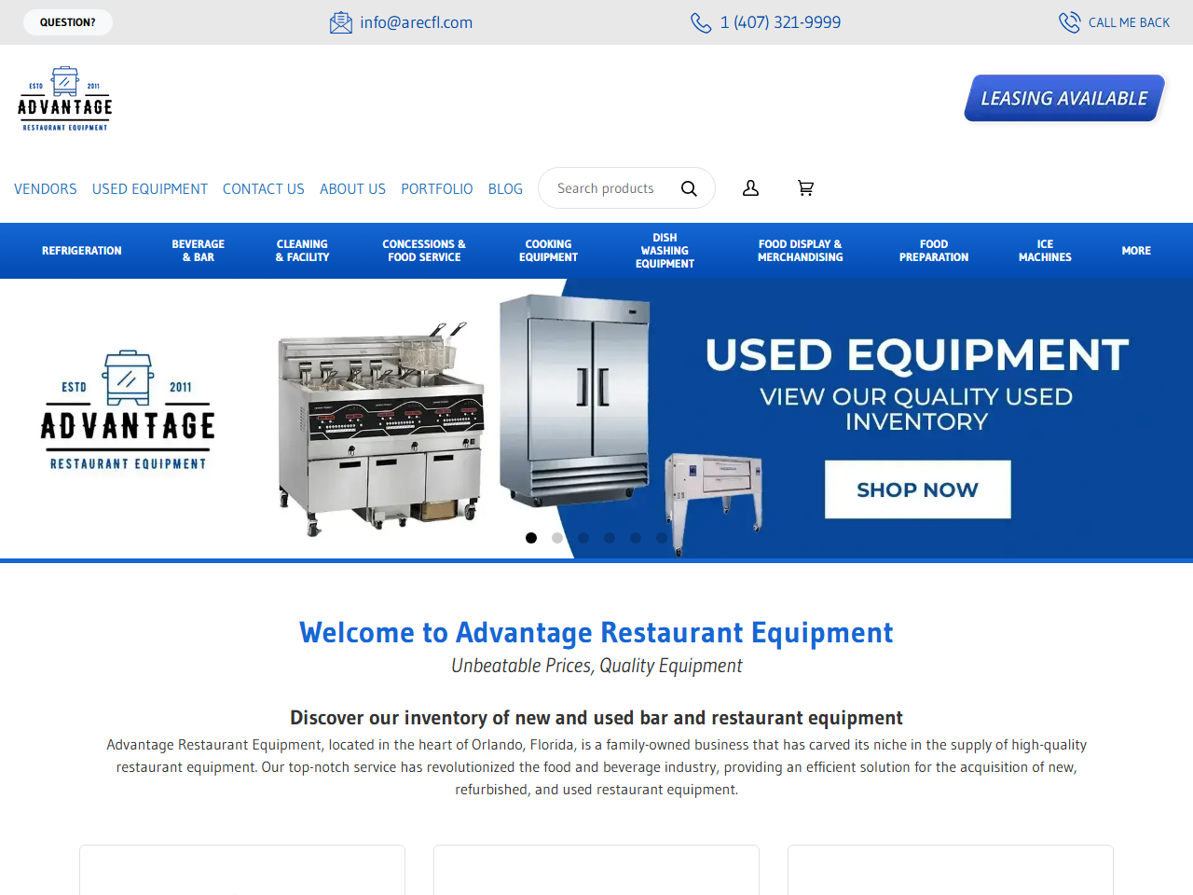Select the fifth carousel slide dot
The width and height of the screenshot is (1193, 895).
pos(636,538)
